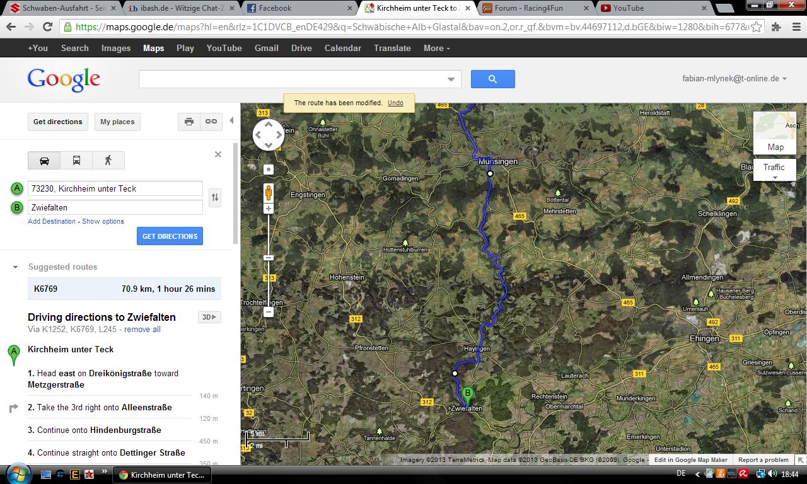Collapse the 'Suggested routes' section triangle
The height and width of the screenshot is (484, 807).
pyautogui.click(x=16, y=267)
